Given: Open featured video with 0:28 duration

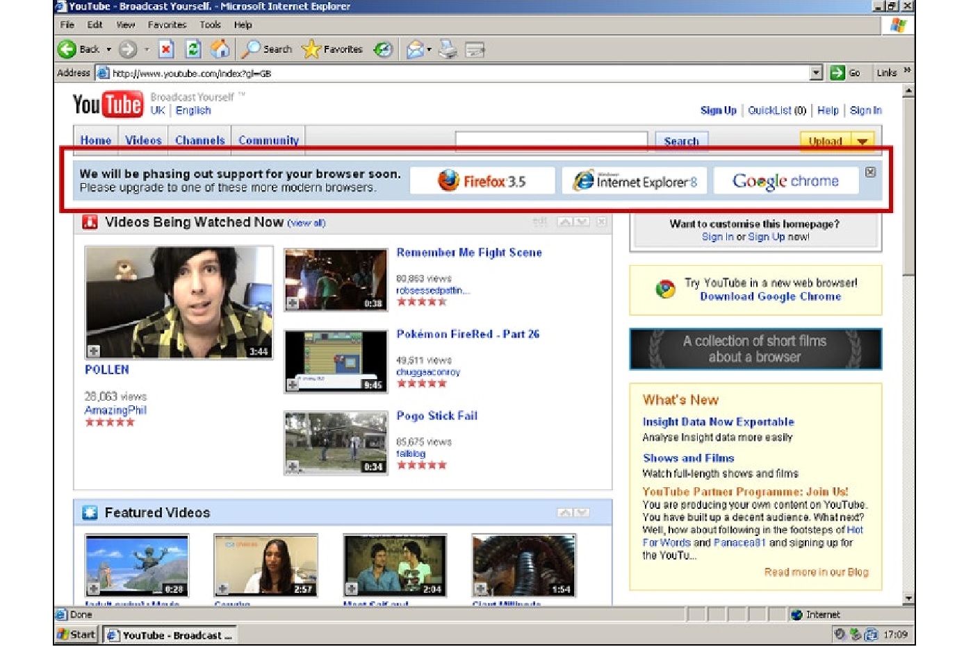Looking at the screenshot, I should pos(137,566).
